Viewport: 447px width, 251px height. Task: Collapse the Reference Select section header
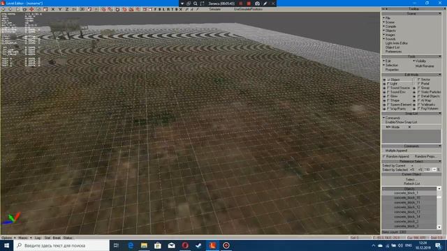pos(411,161)
